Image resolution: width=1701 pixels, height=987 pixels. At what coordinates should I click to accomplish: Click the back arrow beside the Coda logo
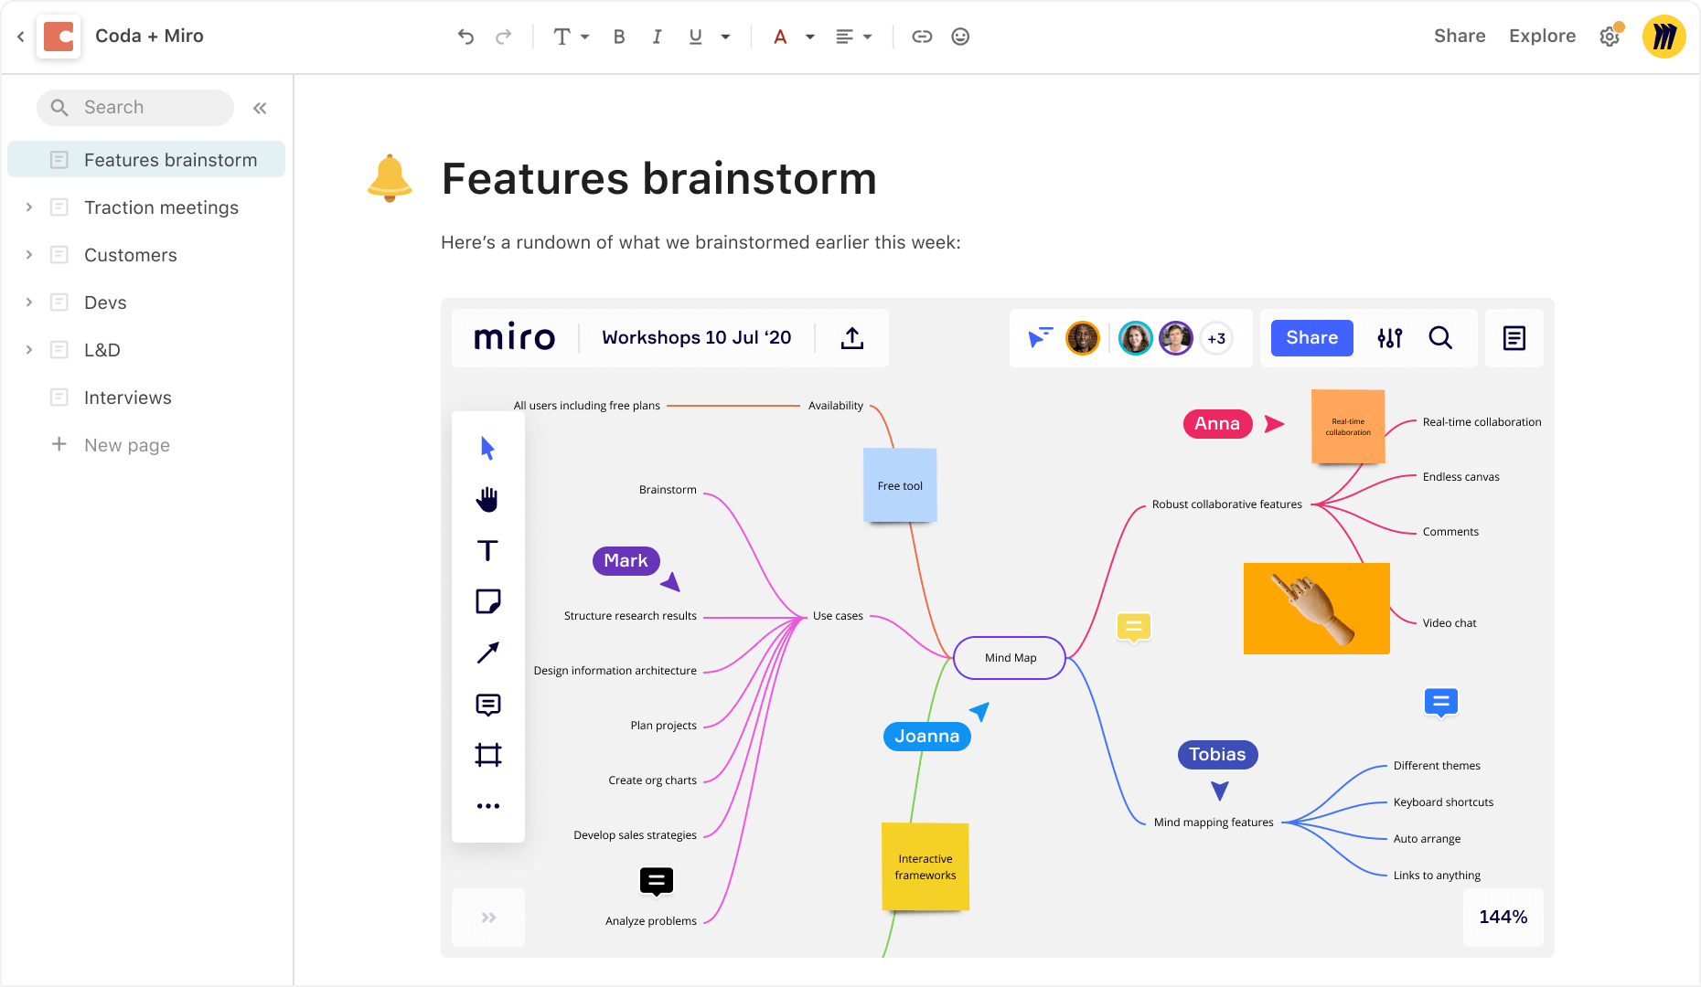[x=20, y=37]
